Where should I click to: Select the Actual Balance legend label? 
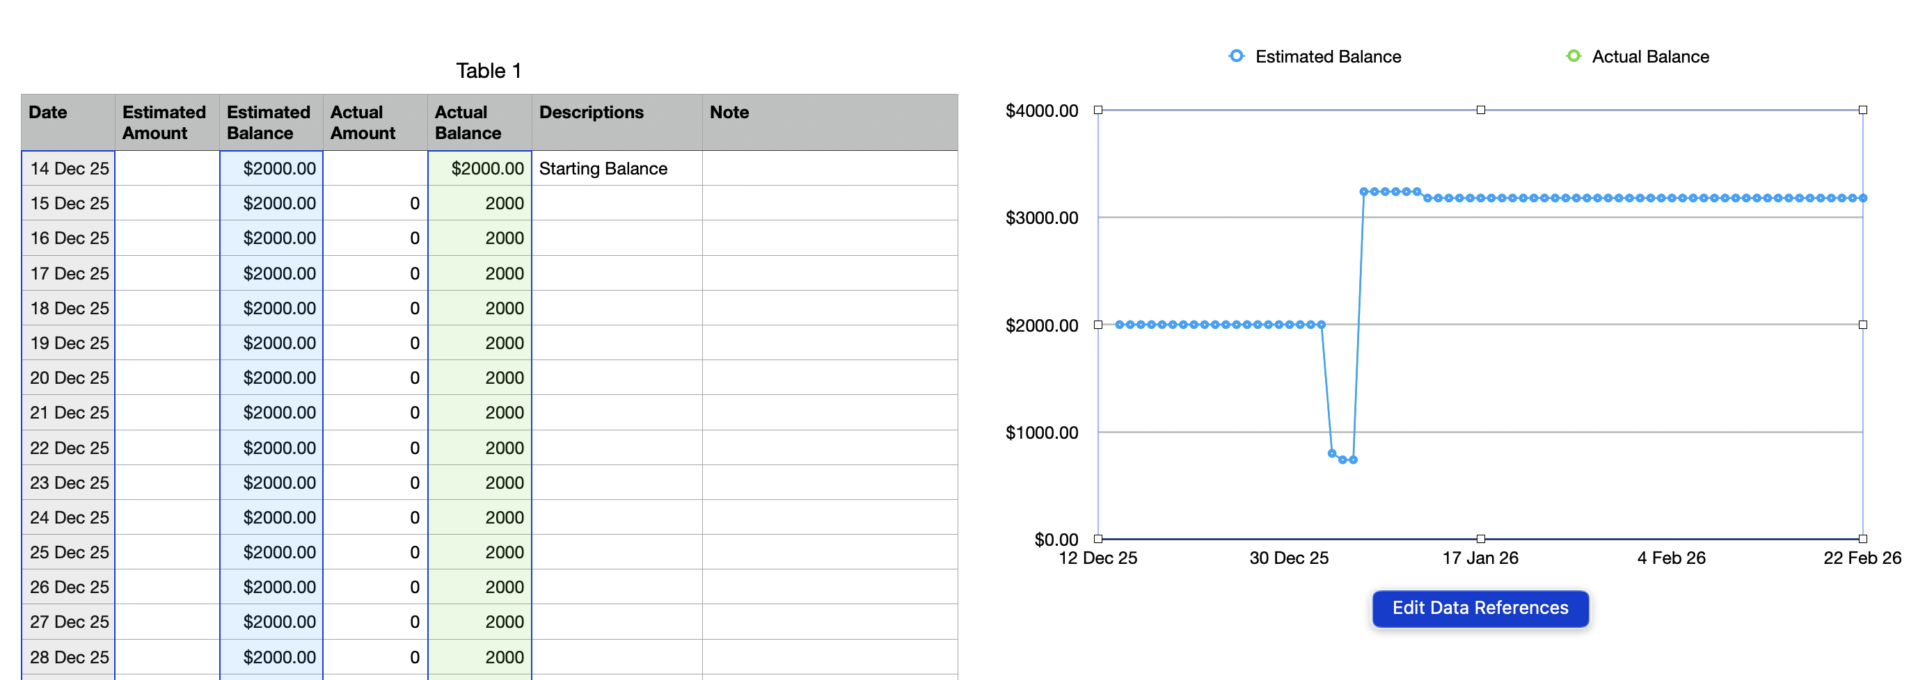(1650, 56)
